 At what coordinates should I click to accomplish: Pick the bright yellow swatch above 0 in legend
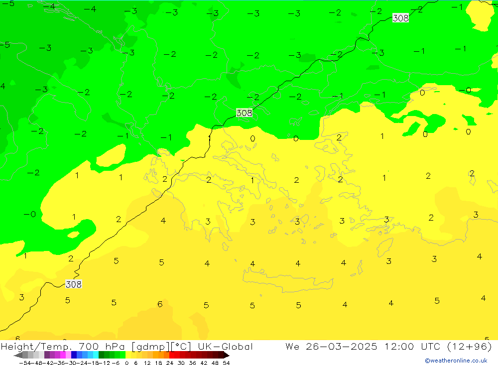(x=128, y=355)
